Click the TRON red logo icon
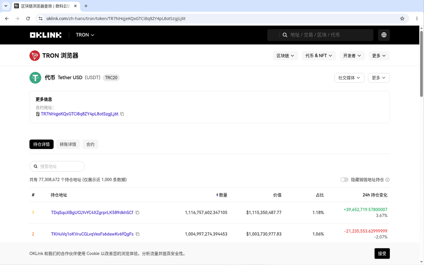 [35, 56]
